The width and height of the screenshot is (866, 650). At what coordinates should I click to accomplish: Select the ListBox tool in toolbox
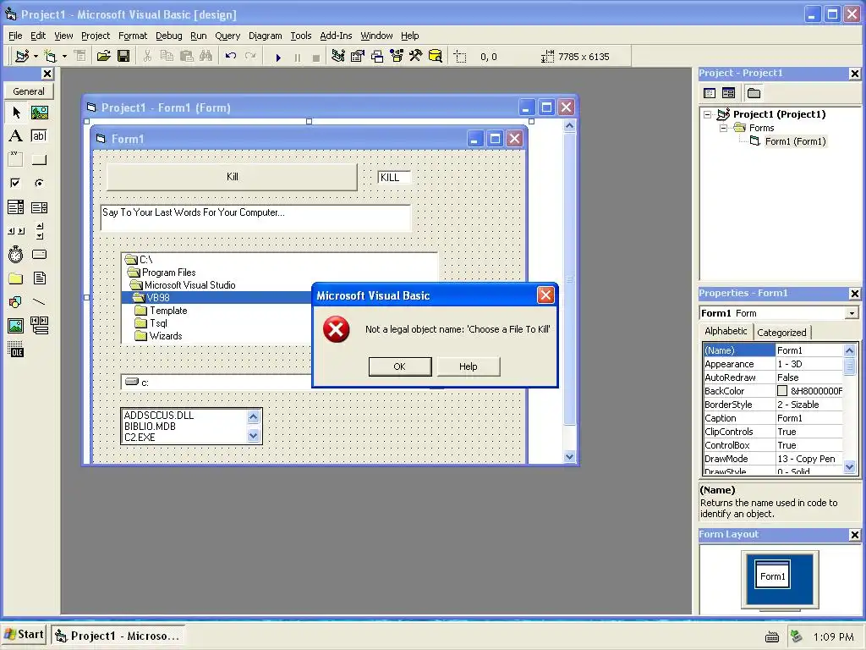click(x=39, y=207)
